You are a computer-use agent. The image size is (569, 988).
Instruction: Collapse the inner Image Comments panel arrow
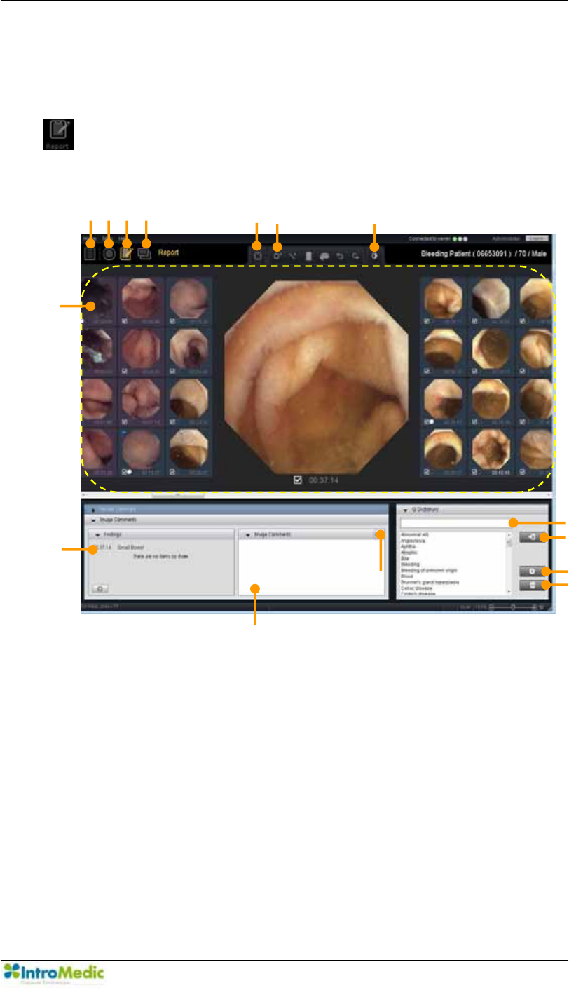tap(247, 534)
